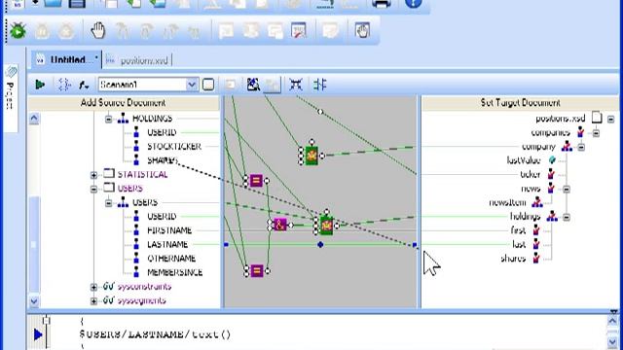The width and height of the screenshot is (623, 350).
Task: Collapse the news target node
Action: pos(567,190)
